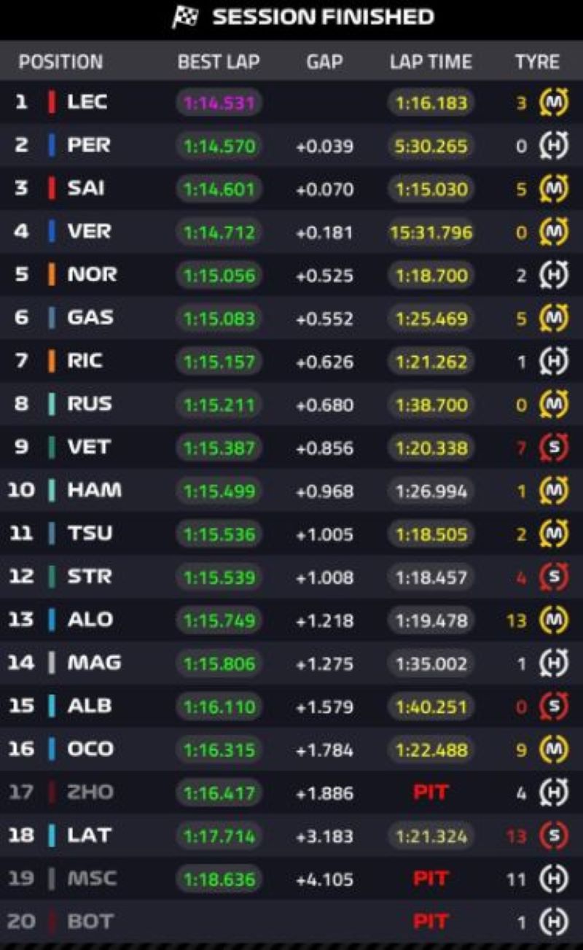The height and width of the screenshot is (950, 583).
Task: Click Verstappen's 15:31.796 lap time
Action: pos(431,233)
